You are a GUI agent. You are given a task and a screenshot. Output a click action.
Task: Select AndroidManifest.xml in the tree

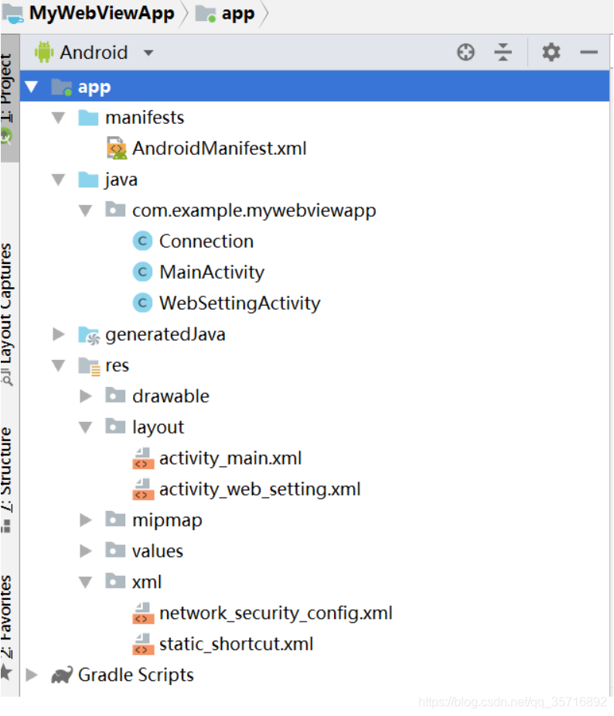click(x=220, y=149)
